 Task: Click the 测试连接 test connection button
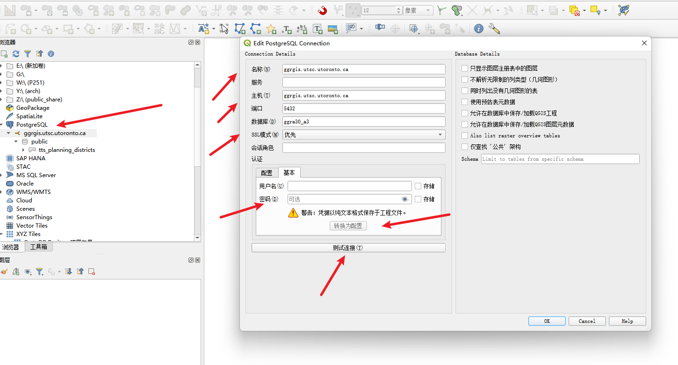coord(348,248)
